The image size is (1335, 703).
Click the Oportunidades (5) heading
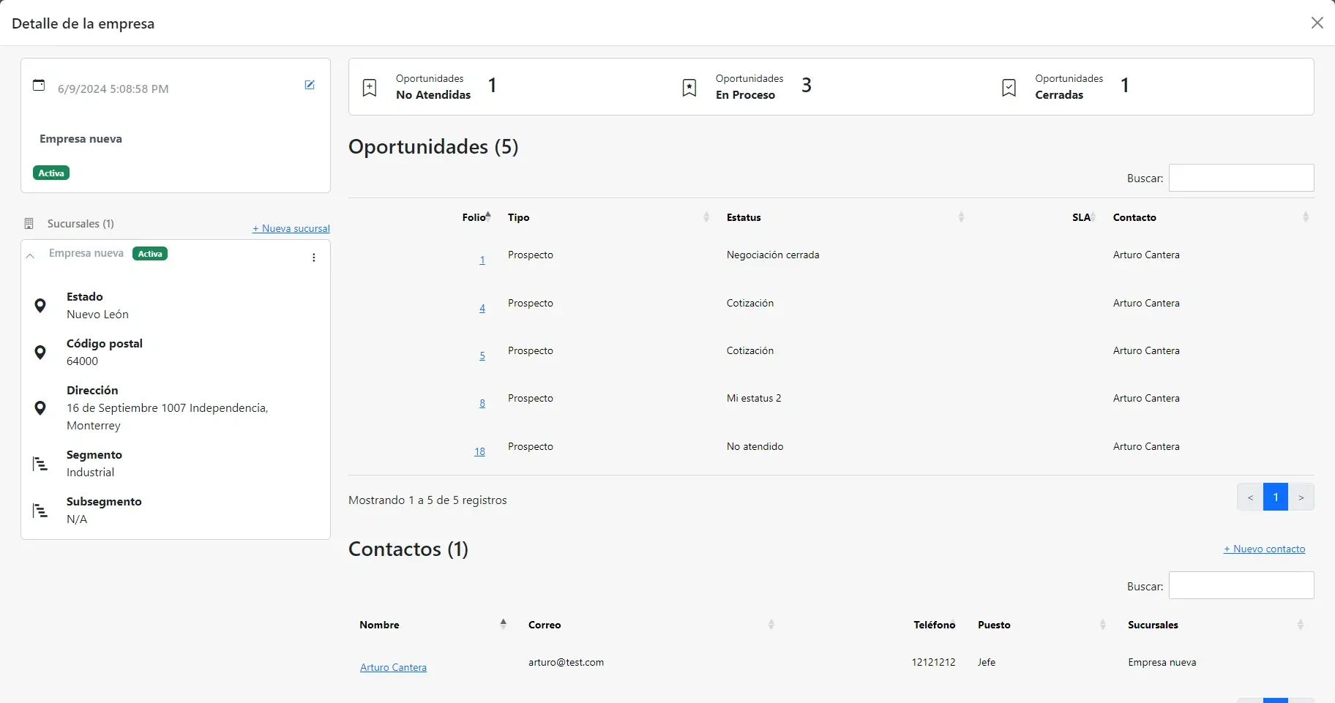pos(433,146)
